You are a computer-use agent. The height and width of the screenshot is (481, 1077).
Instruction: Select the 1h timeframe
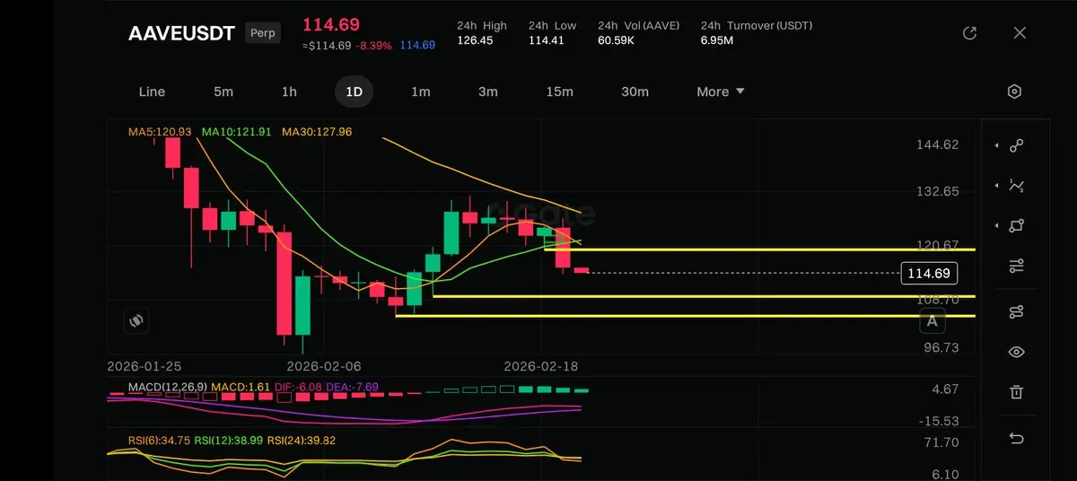tap(289, 92)
